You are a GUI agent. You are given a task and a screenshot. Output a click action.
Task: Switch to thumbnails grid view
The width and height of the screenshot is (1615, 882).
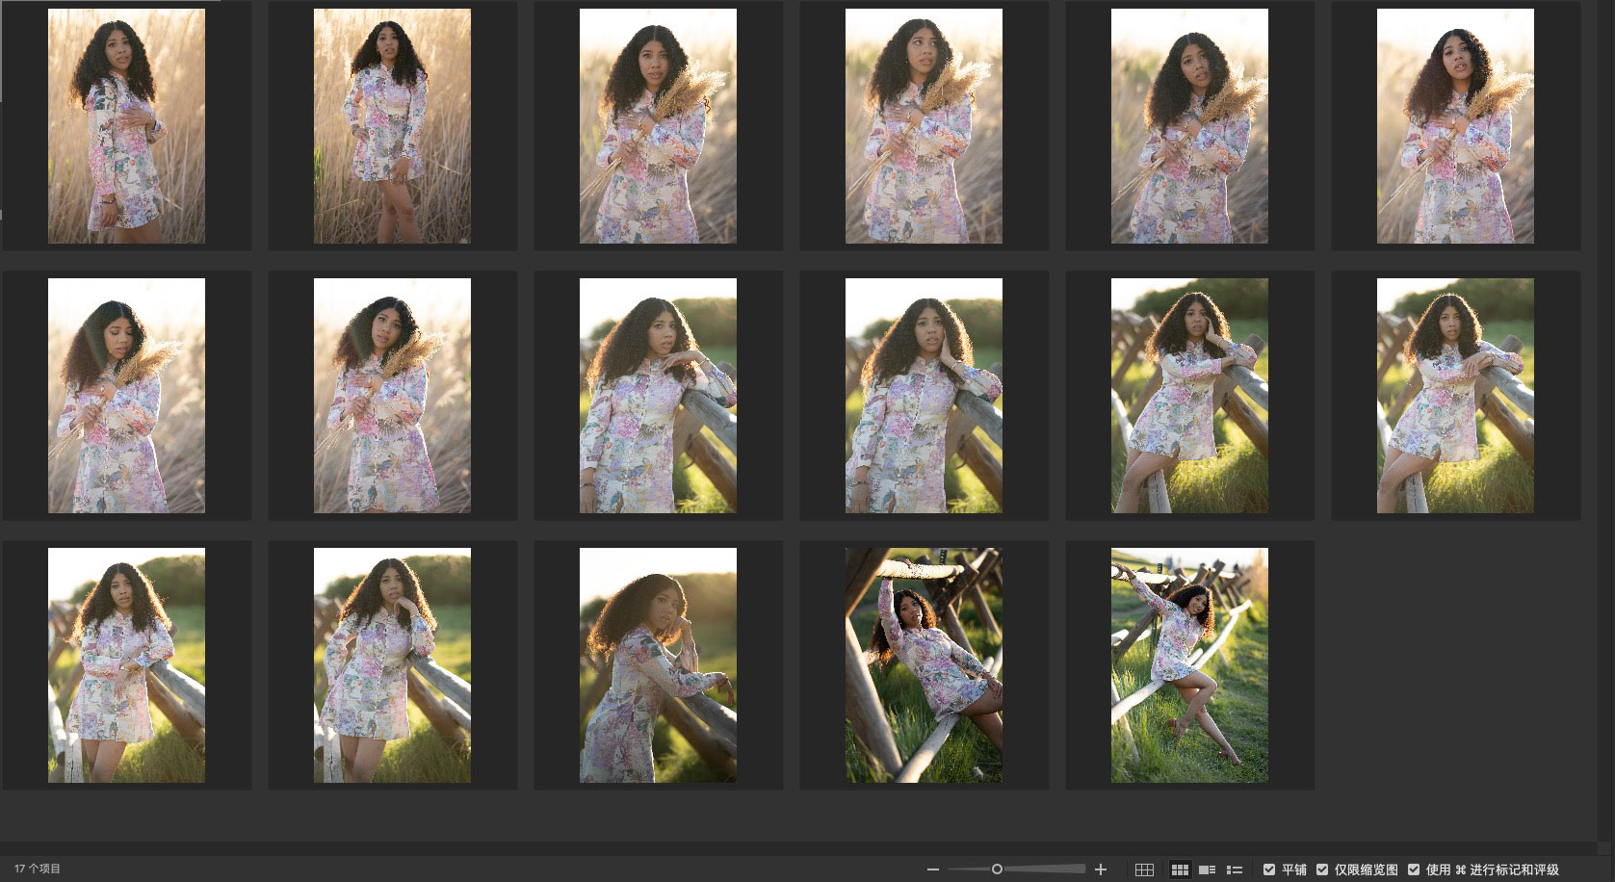click(1180, 869)
